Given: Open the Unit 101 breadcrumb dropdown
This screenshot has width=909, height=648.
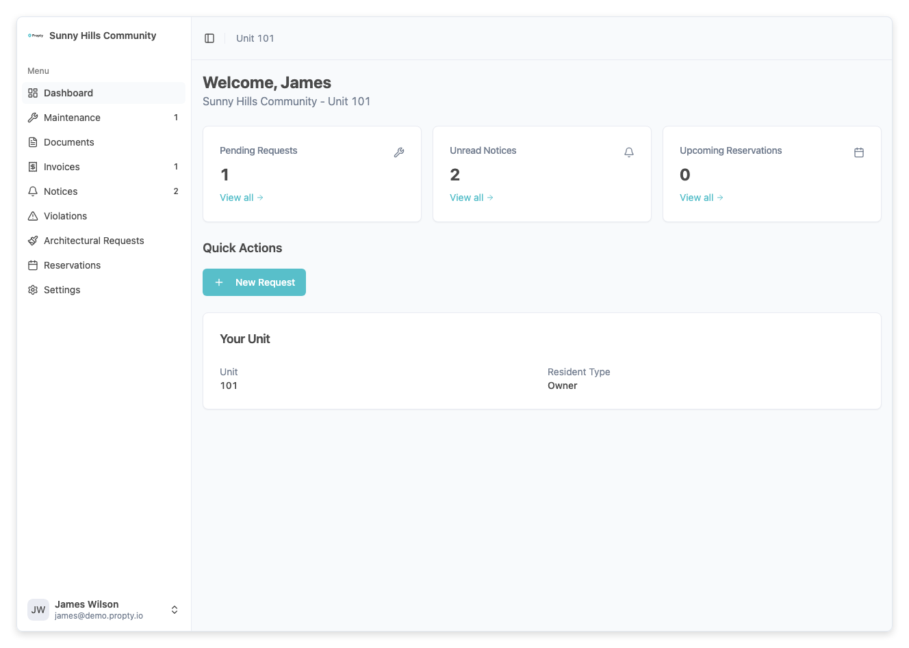Looking at the screenshot, I should 255,38.
